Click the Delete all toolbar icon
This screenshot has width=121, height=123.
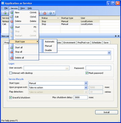pos(44,13)
